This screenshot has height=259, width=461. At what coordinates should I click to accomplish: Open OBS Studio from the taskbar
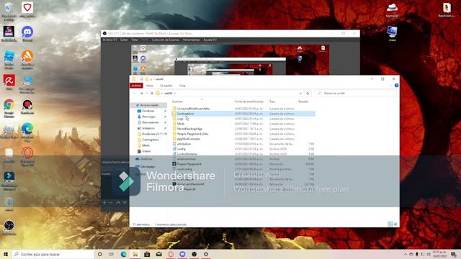tap(194, 254)
